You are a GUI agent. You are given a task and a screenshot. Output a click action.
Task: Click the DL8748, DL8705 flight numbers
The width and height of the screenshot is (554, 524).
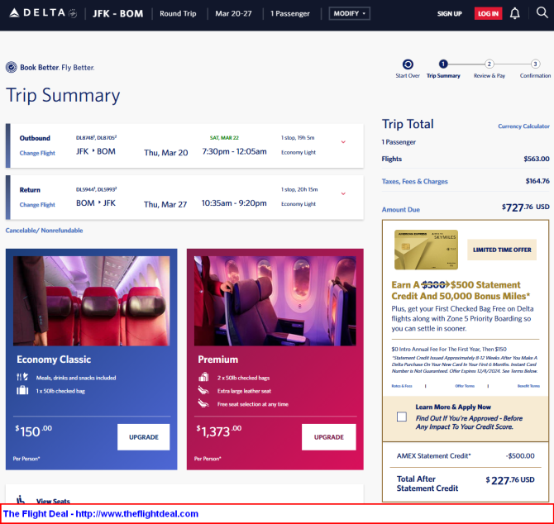point(96,138)
